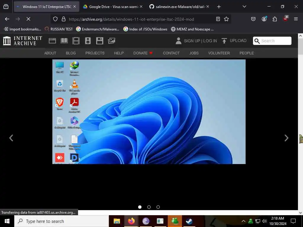Select the second carousel dot
The image size is (303, 227).
click(x=149, y=207)
